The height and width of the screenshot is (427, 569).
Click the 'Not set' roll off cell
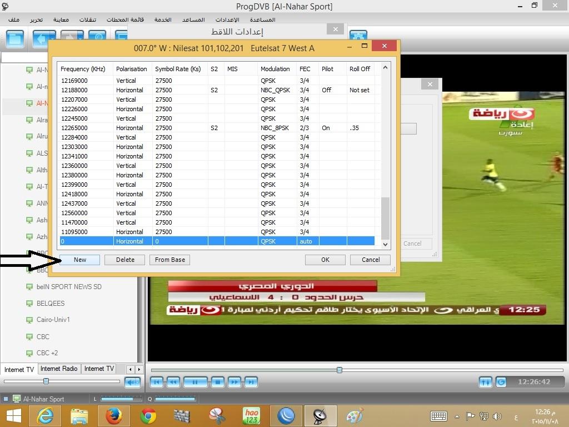tap(360, 90)
